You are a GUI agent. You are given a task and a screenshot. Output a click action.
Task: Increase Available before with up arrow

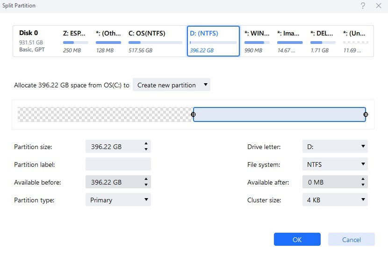point(146,179)
